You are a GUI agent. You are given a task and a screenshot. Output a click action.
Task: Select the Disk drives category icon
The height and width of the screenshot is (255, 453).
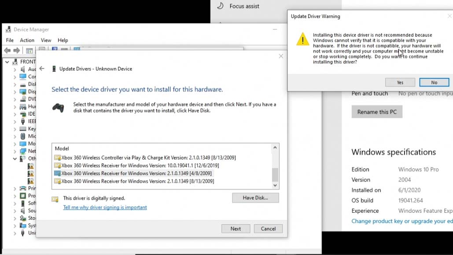(23, 84)
